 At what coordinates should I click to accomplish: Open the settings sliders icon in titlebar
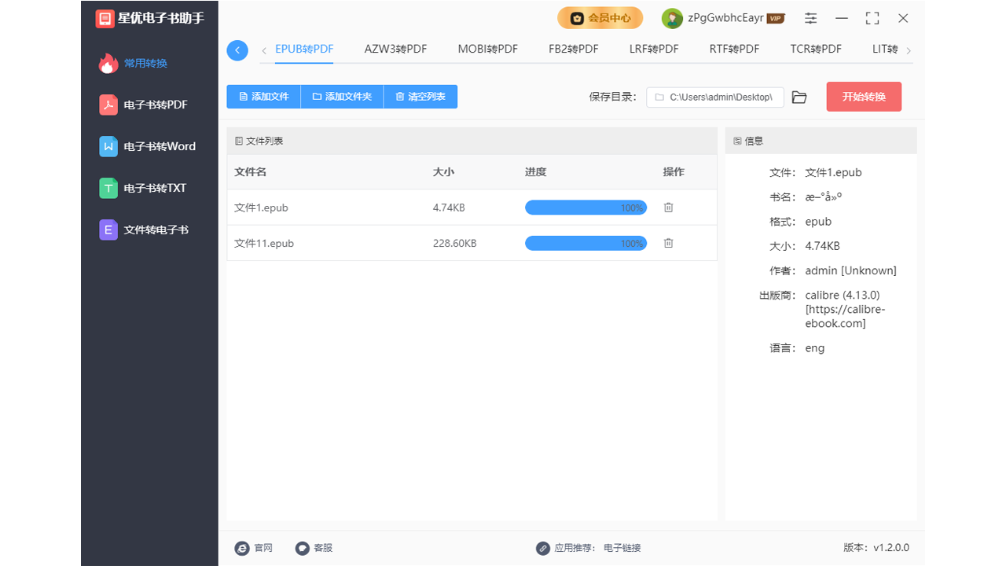click(810, 17)
